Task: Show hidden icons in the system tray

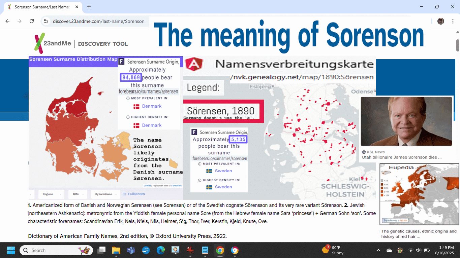Action: (378, 250)
